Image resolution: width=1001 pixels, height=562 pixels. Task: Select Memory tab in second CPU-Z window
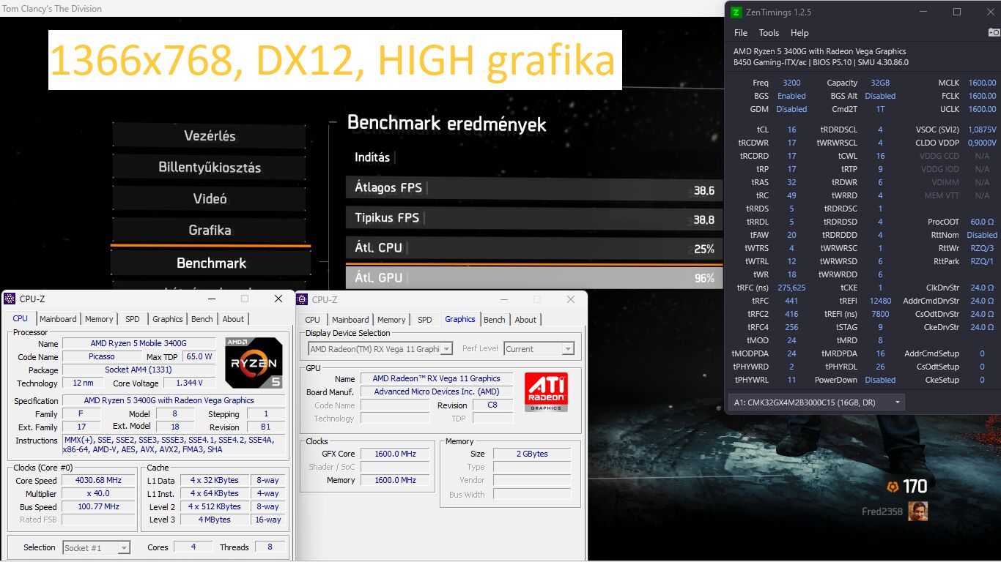(x=391, y=320)
